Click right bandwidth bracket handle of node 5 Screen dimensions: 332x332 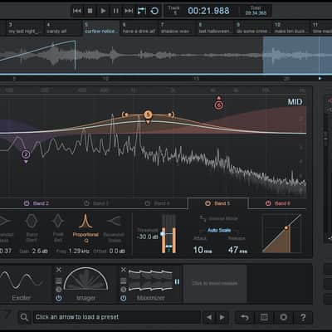click(x=172, y=114)
